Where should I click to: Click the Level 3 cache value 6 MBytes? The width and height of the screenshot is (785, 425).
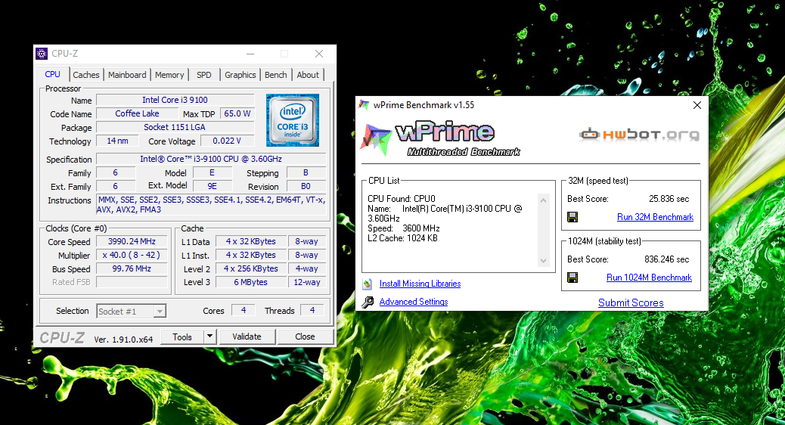pyautogui.click(x=251, y=282)
